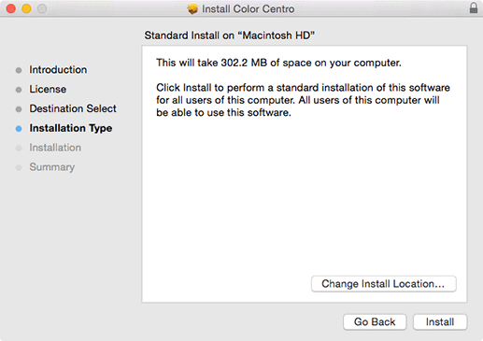Select the Introduction step in sidebar
This screenshot has height=341, width=483.
point(58,70)
